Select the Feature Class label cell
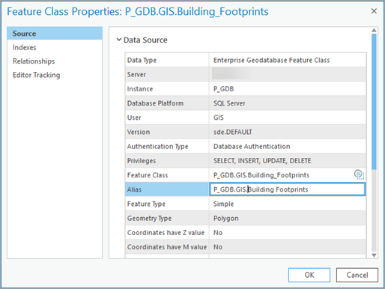 coord(167,175)
